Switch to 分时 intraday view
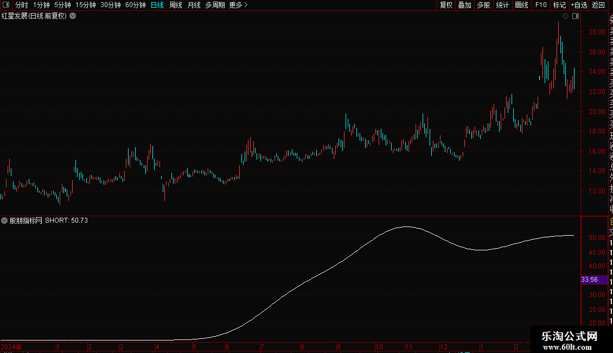The width and height of the screenshot is (613, 353). pyautogui.click(x=22, y=5)
